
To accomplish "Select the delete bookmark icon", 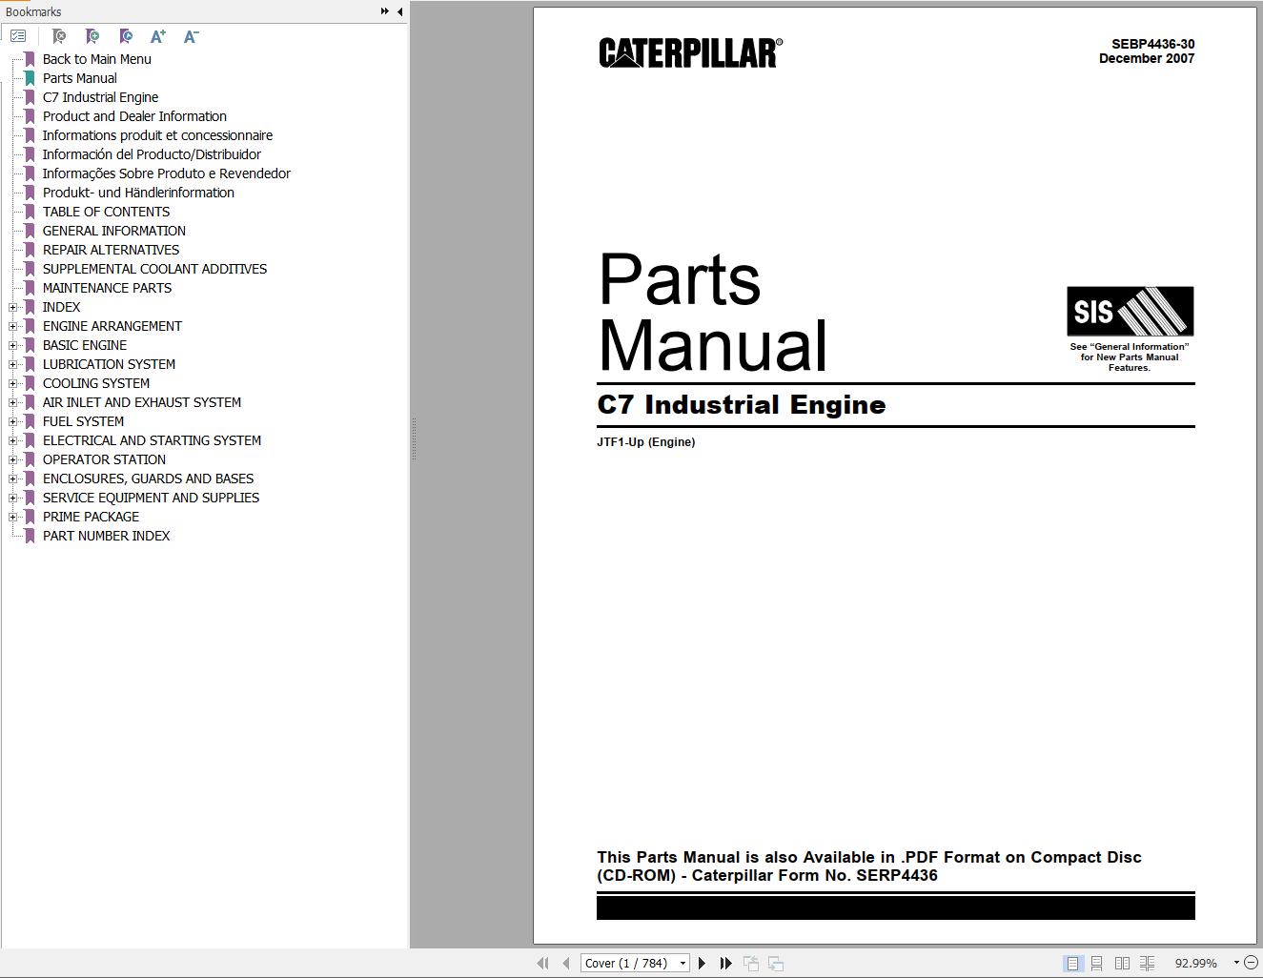I will click(59, 35).
